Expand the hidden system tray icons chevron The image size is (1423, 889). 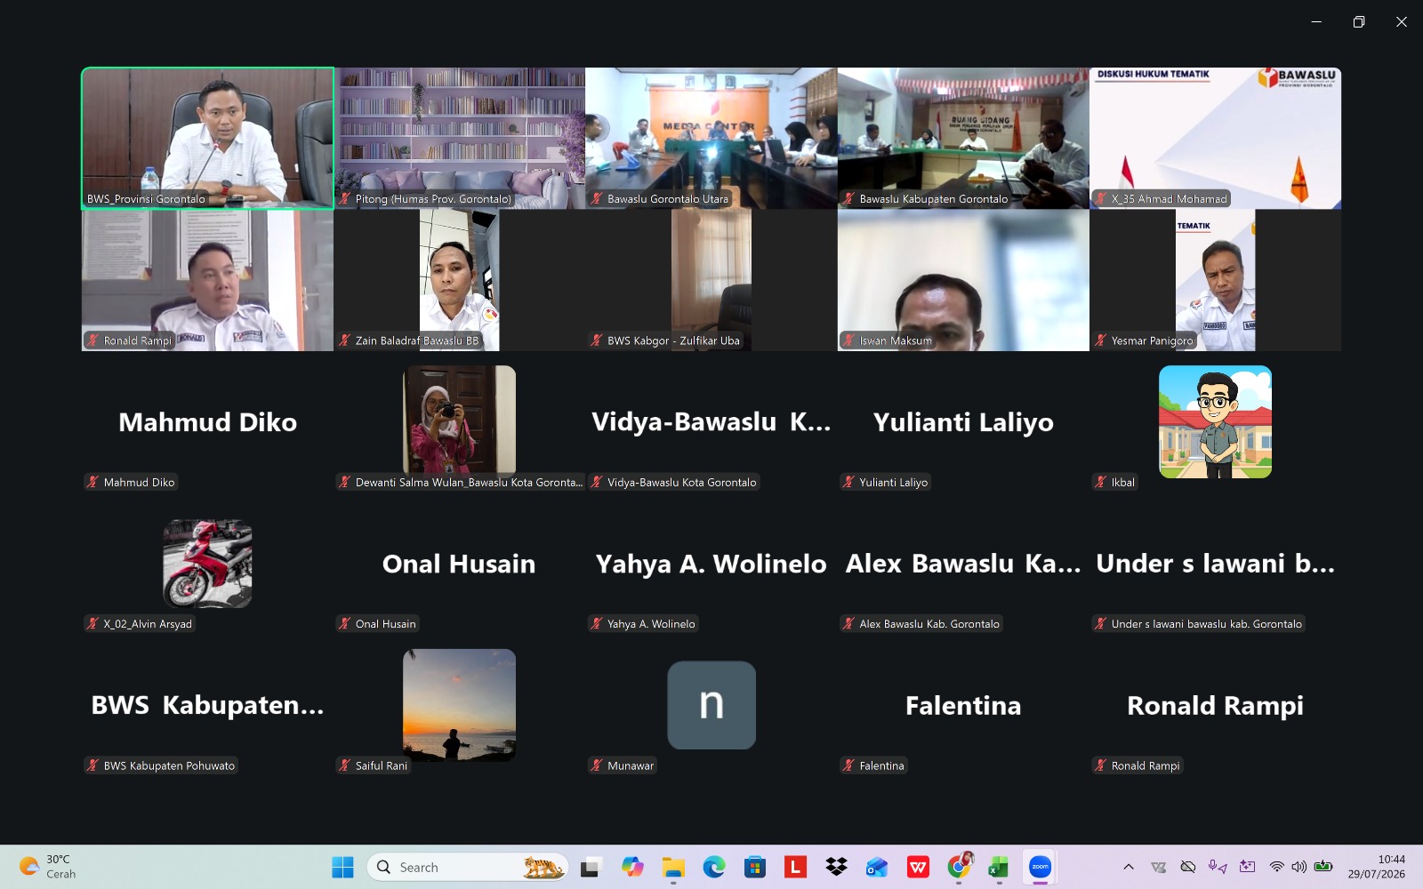1129,867
